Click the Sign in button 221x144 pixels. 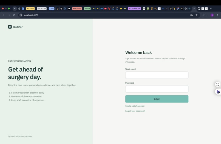click(157, 99)
